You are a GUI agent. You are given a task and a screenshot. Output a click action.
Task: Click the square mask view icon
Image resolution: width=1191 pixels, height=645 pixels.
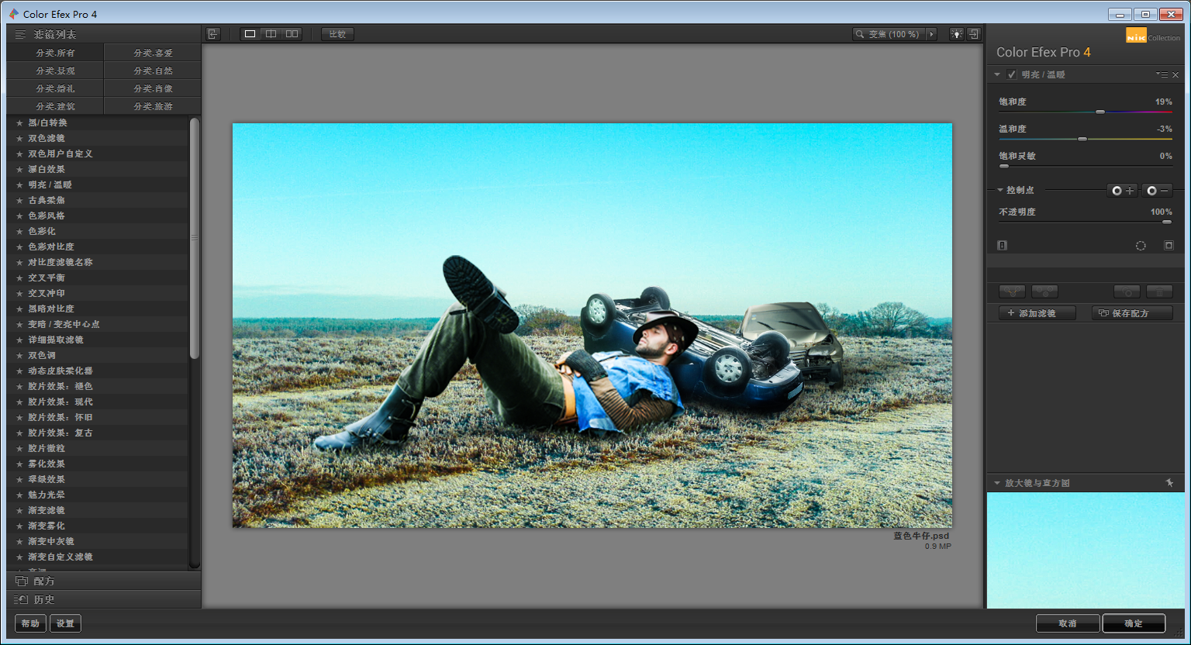pos(1169,245)
